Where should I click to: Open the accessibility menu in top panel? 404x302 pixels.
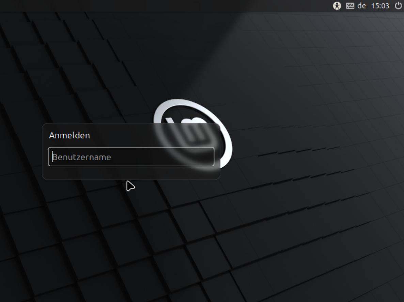(337, 6)
